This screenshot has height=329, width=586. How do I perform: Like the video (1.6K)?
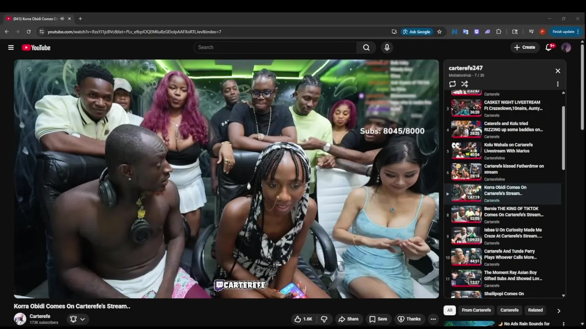pyautogui.click(x=303, y=319)
